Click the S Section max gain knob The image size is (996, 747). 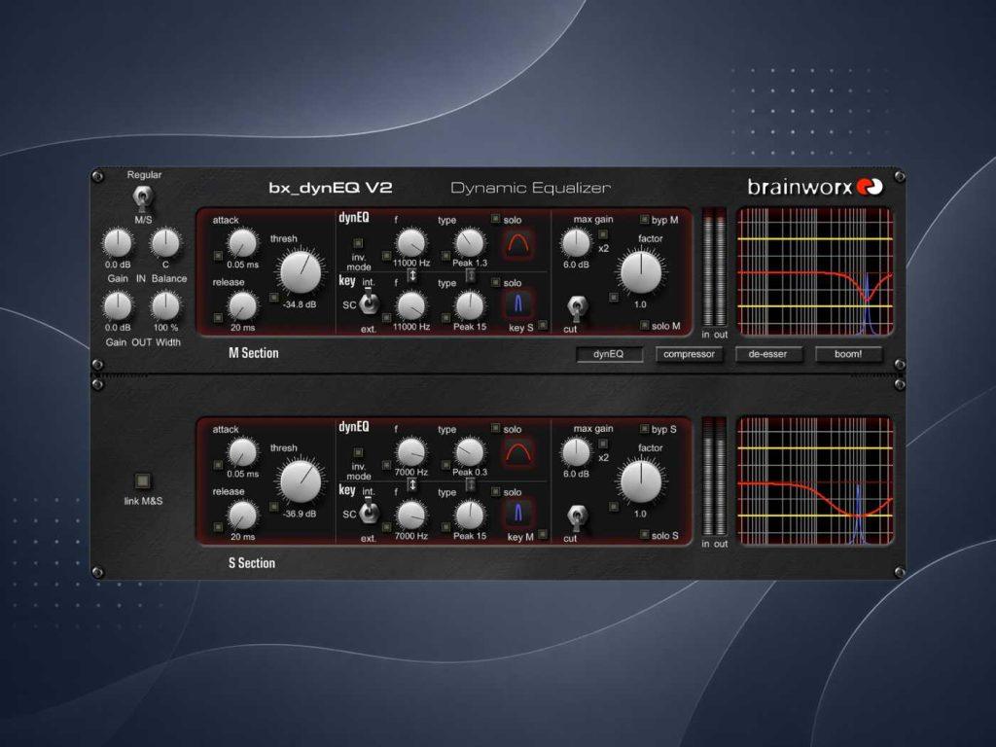click(x=576, y=453)
